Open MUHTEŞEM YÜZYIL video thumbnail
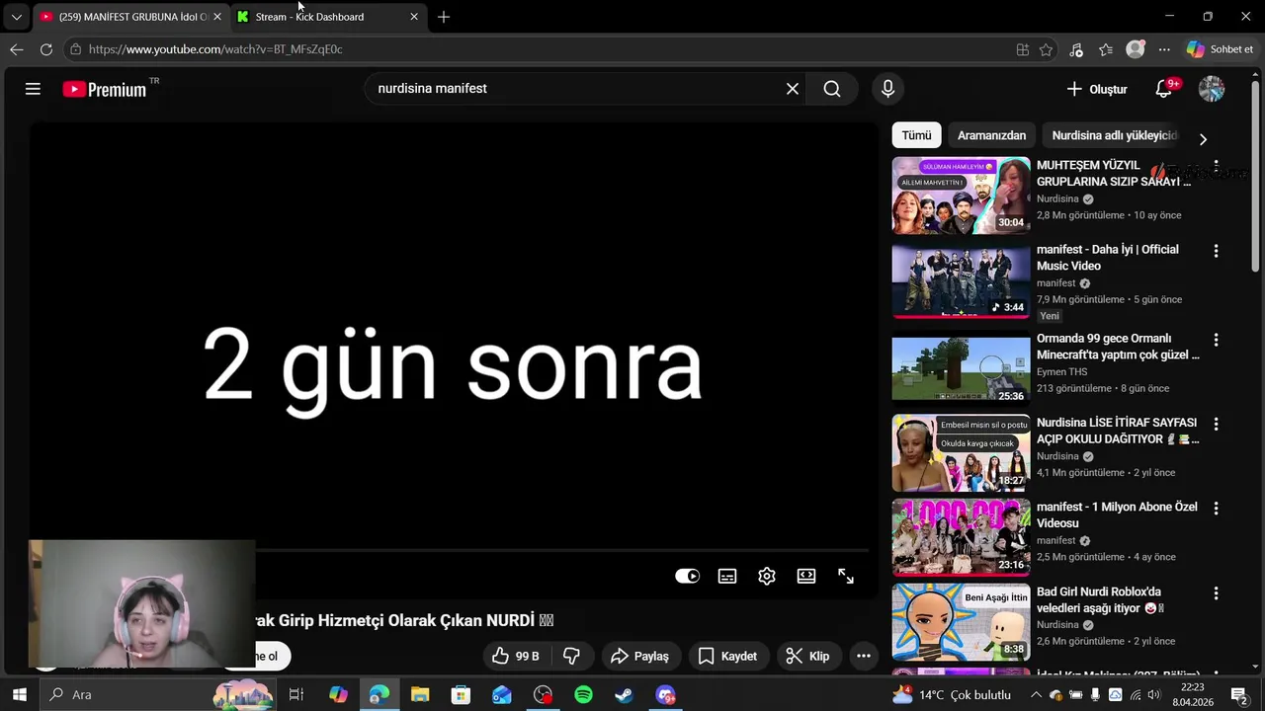The height and width of the screenshot is (711, 1265). (x=961, y=196)
